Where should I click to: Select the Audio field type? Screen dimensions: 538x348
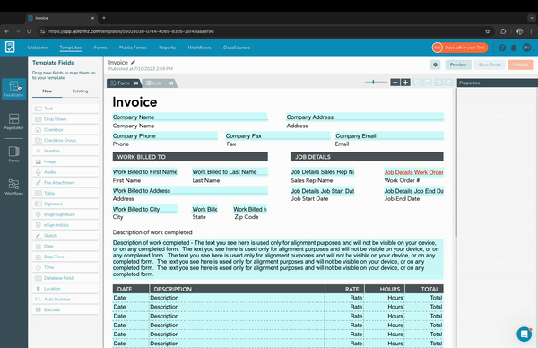(65, 172)
